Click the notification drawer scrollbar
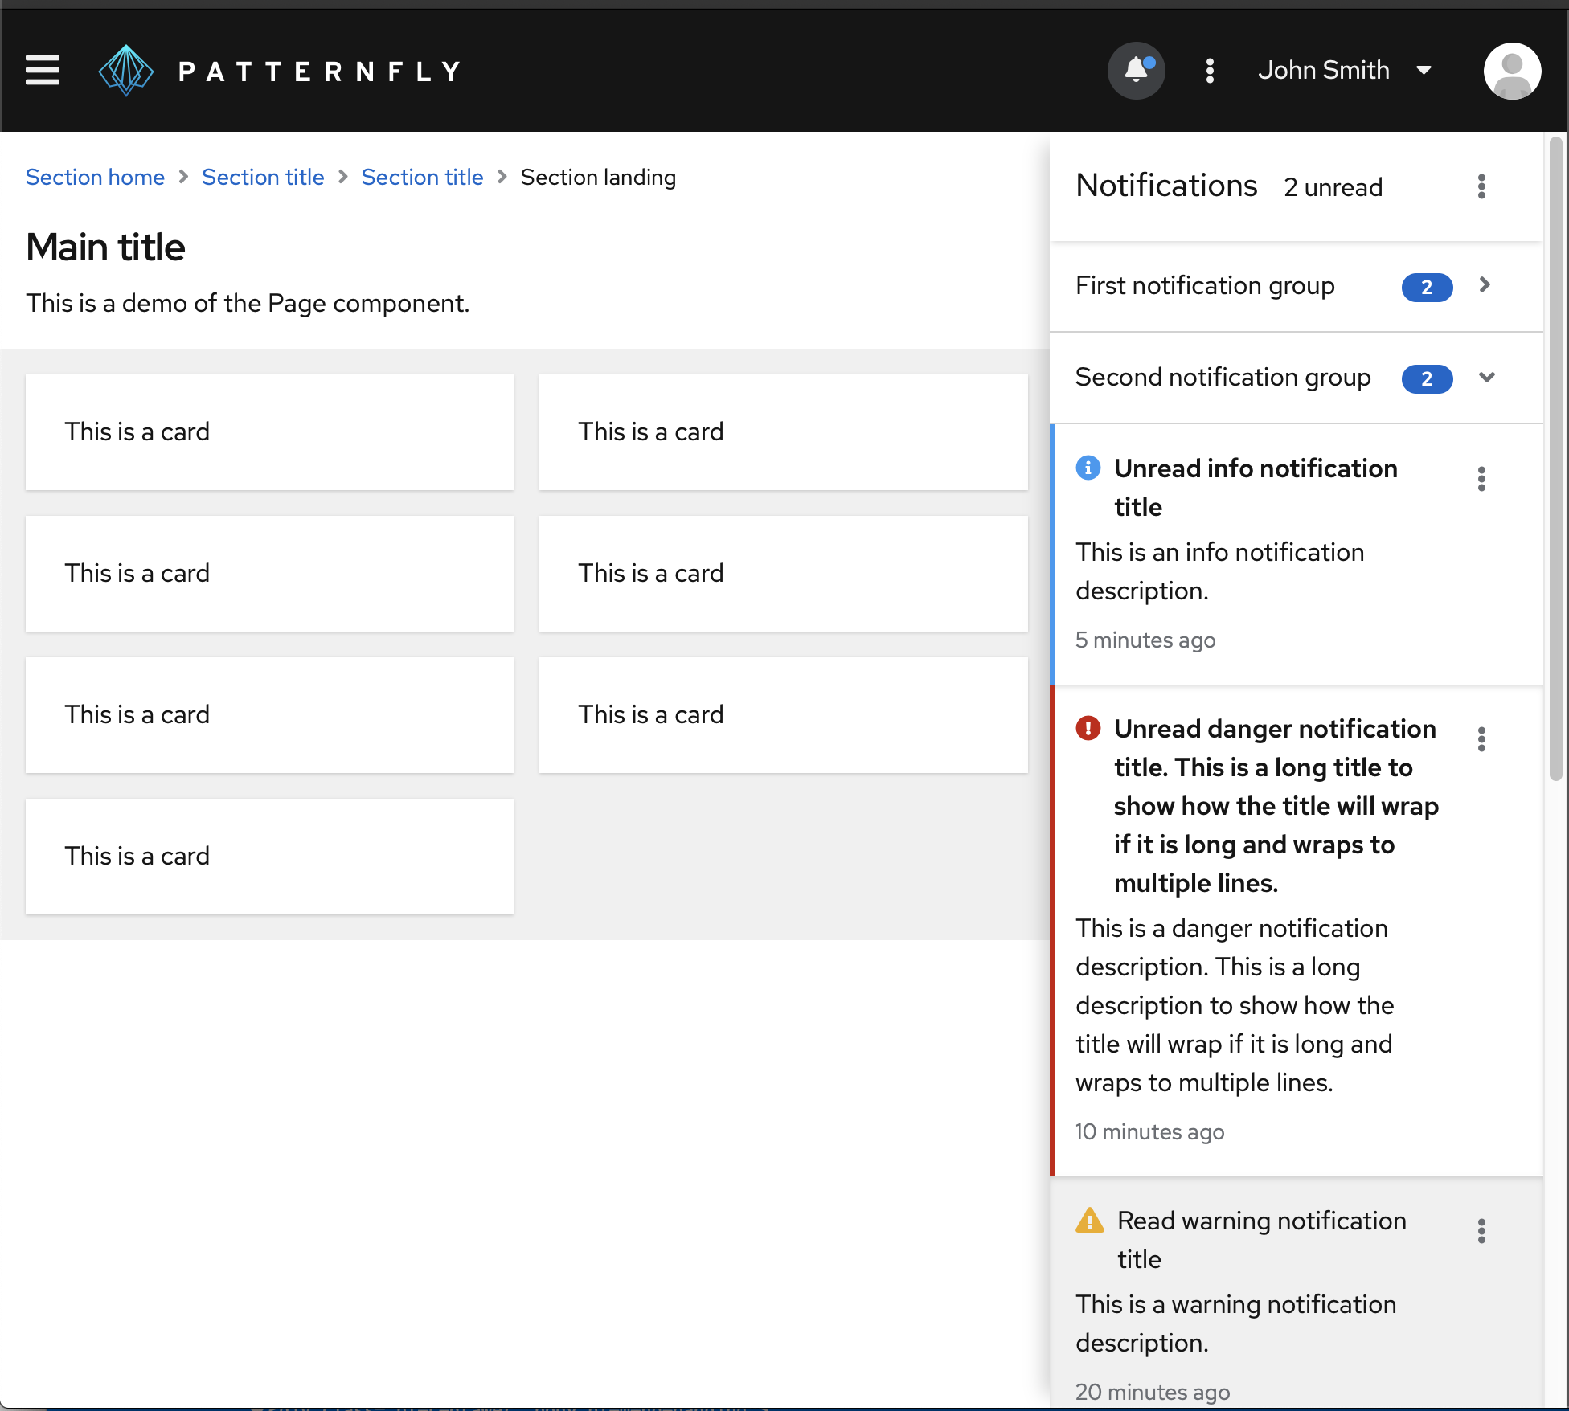 tap(1556, 458)
